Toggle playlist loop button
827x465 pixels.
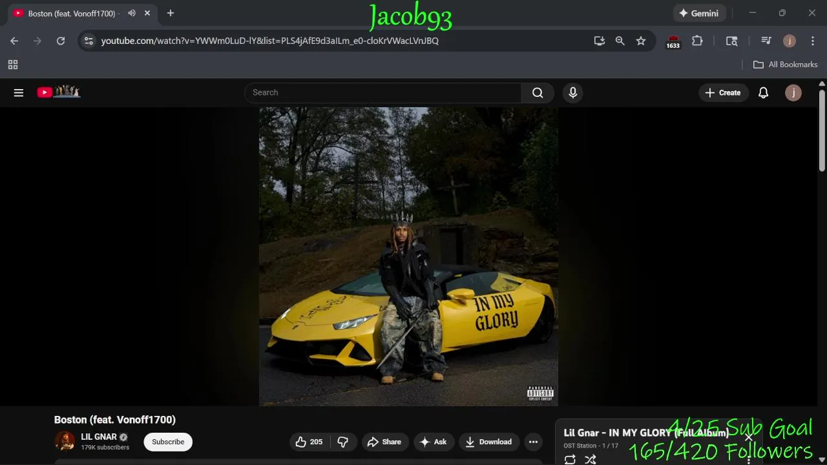[570, 460]
